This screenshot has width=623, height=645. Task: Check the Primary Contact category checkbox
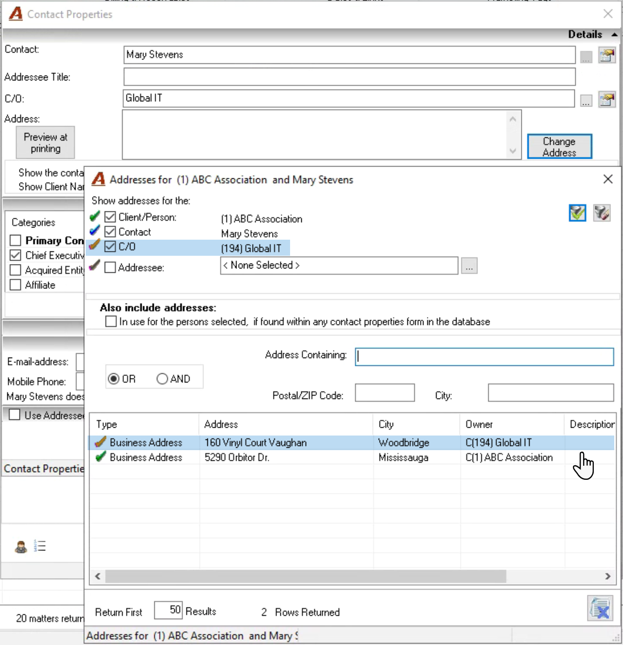point(16,240)
